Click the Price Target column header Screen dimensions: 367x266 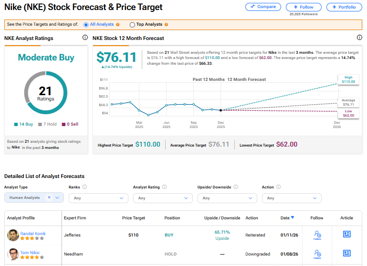tap(133, 218)
